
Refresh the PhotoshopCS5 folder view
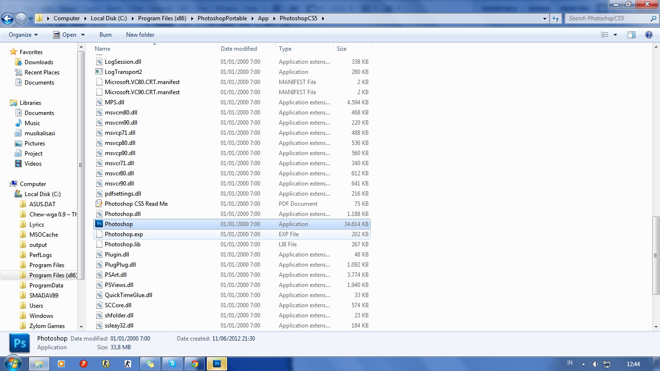(x=556, y=18)
